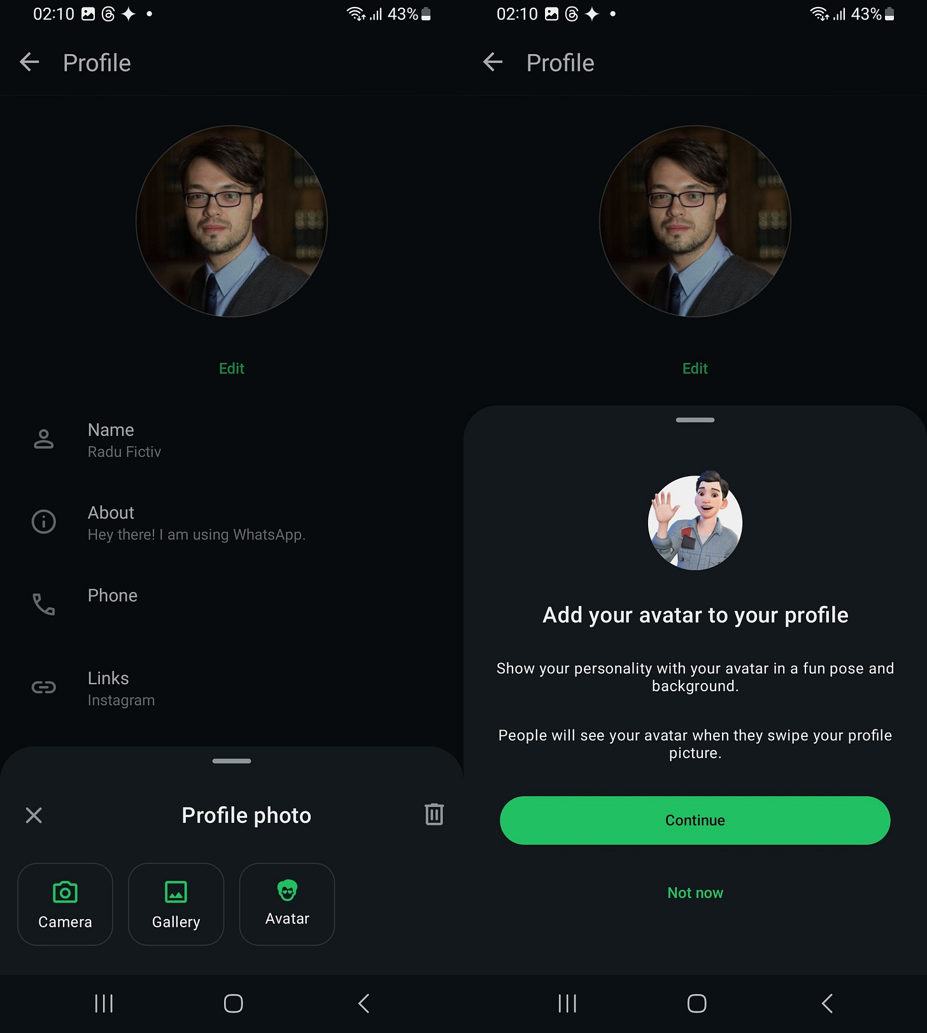This screenshot has height=1033, width=927.
Task: Tap the Profile photo sheet drag handle
Action: click(232, 761)
